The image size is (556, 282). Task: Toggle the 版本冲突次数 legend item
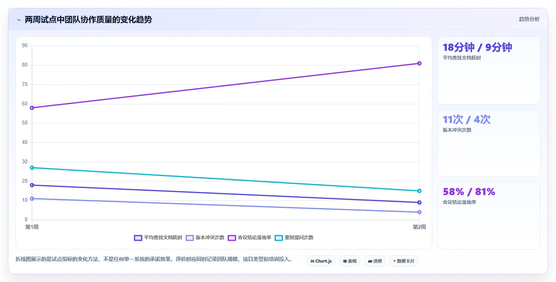click(x=205, y=238)
